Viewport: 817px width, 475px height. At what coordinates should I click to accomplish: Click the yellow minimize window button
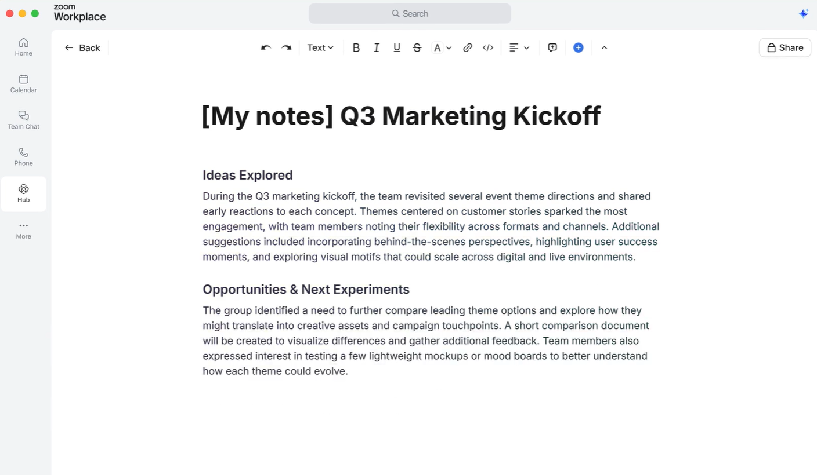22,13
